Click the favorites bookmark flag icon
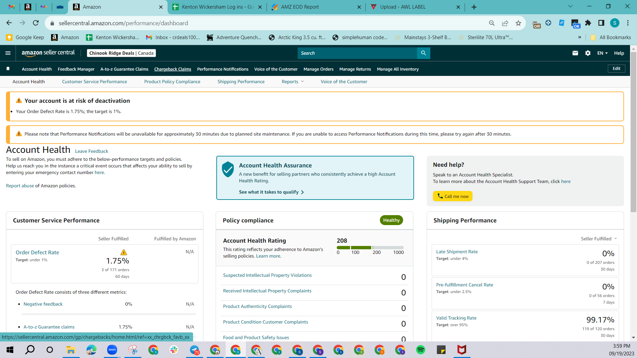This screenshot has height=358, width=637. tap(8, 69)
